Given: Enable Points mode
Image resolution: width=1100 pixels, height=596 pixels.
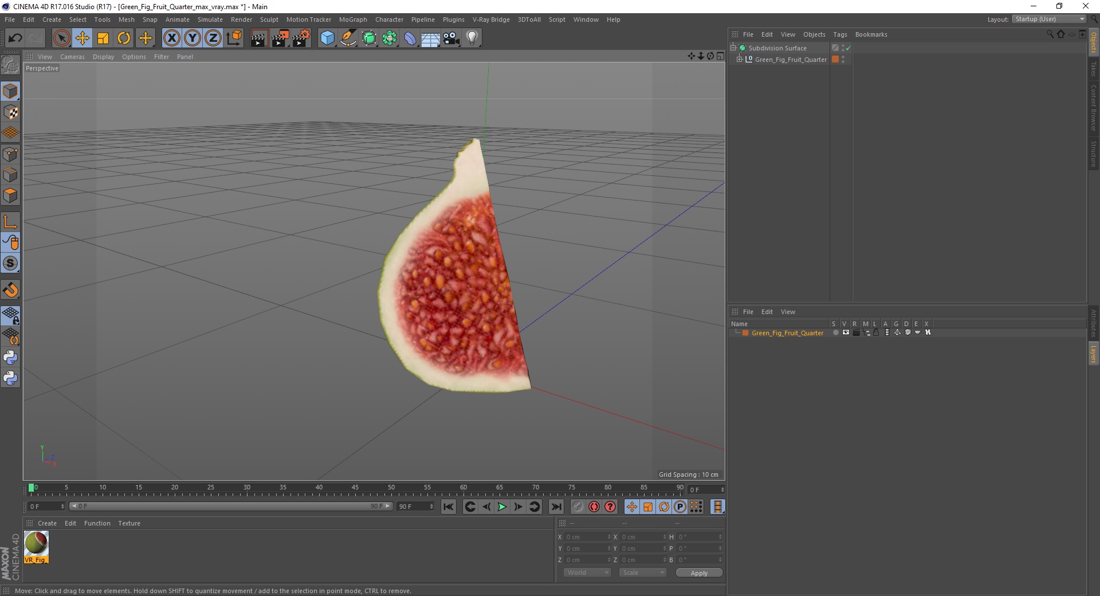Looking at the screenshot, I should pos(10,154).
